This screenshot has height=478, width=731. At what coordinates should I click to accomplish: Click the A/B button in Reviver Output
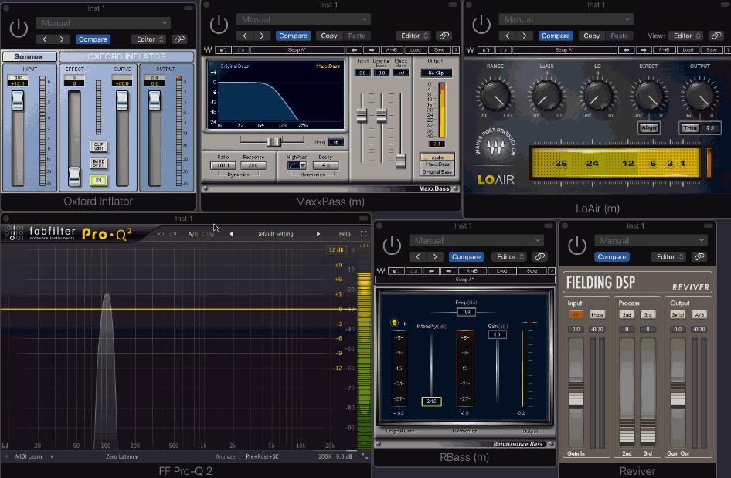point(699,315)
